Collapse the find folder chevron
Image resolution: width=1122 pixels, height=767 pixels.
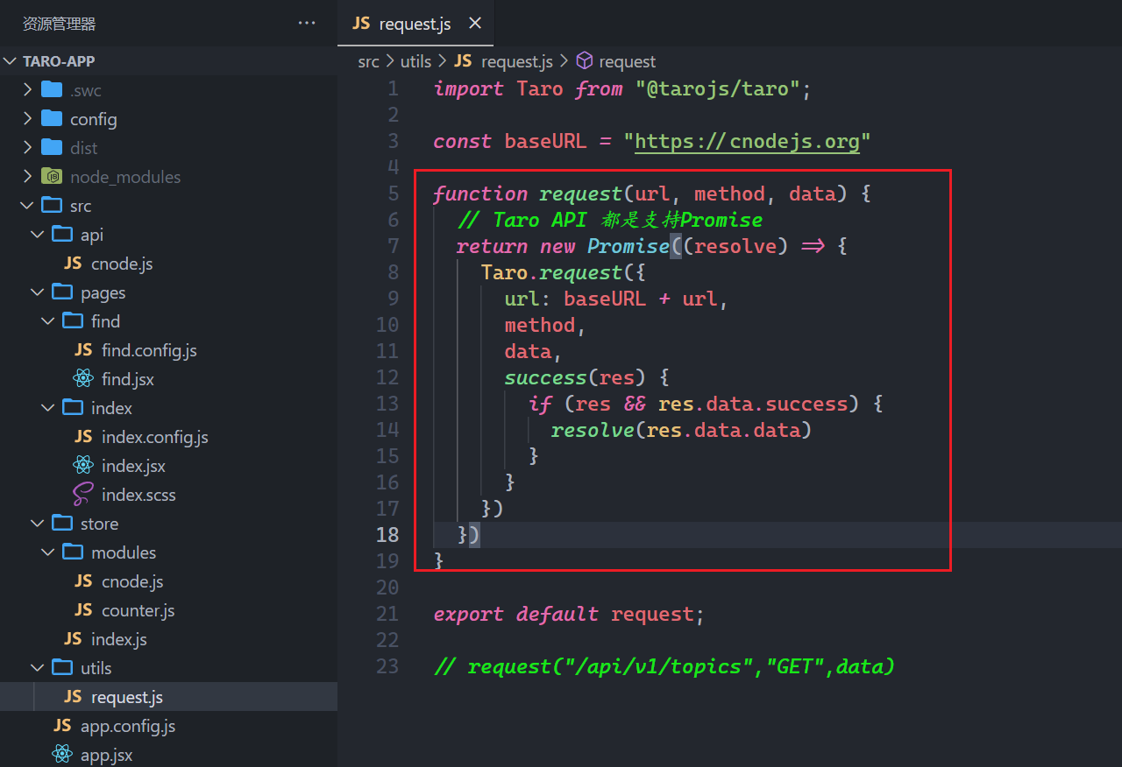click(48, 321)
